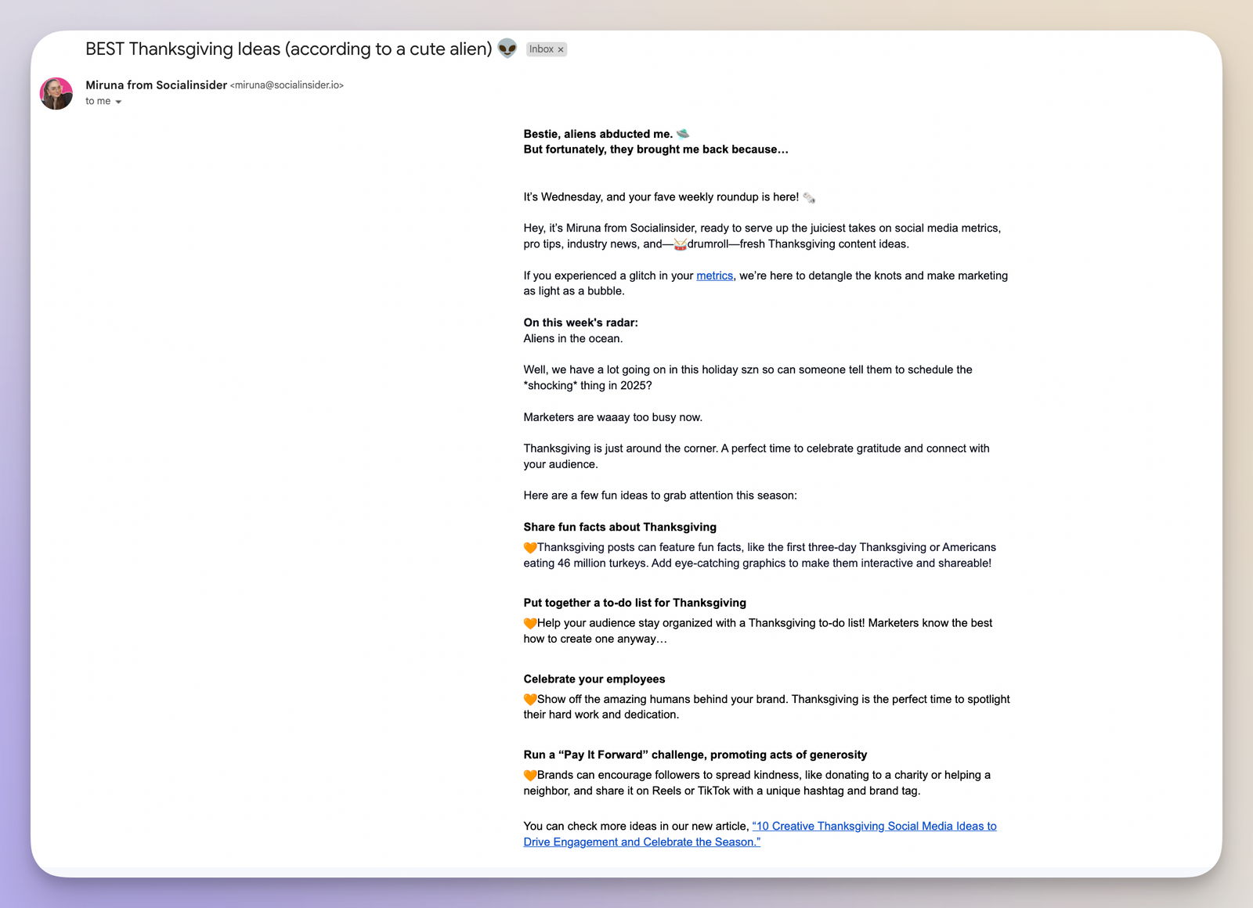Click the bold line "Bestie, aliens abducted me."

pyautogui.click(x=598, y=134)
